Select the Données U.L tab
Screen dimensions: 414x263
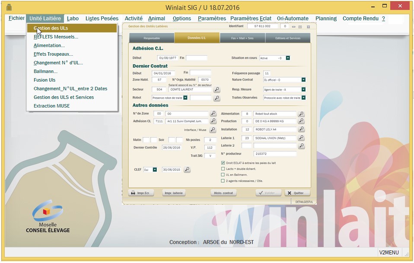[x=197, y=38]
